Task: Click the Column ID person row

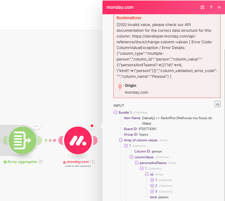Action: [x=148, y=151]
